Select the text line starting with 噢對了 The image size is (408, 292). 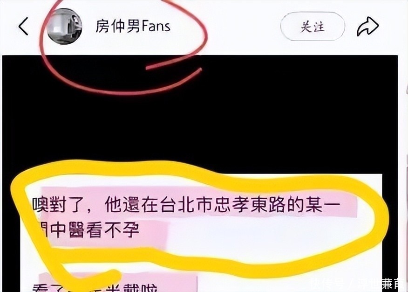pyautogui.click(x=186, y=204)
